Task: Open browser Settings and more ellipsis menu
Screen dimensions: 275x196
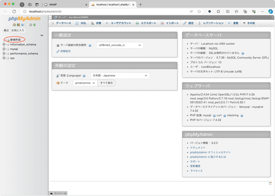Action: click(x=262, y=12)
